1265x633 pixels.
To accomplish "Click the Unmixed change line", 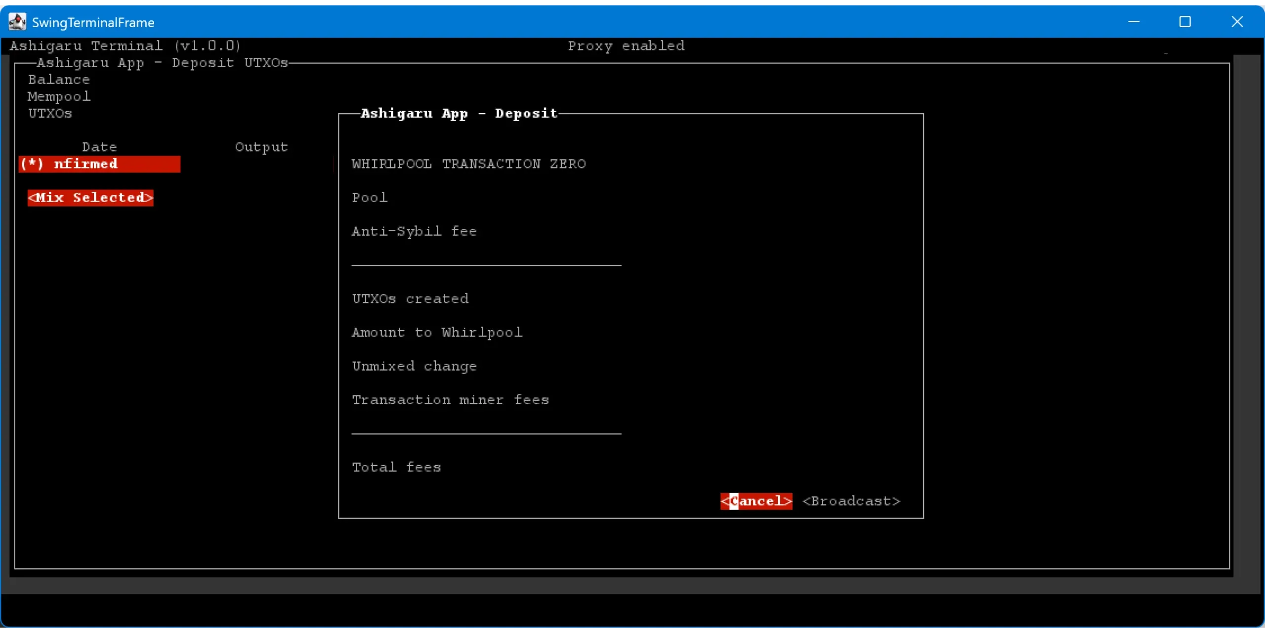I will 414,366.
